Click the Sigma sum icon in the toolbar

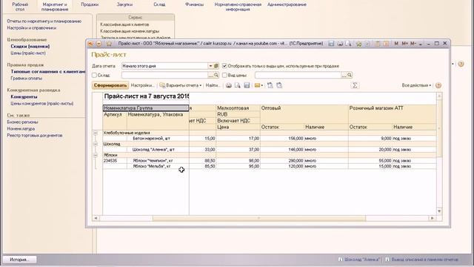click(355, 86)
